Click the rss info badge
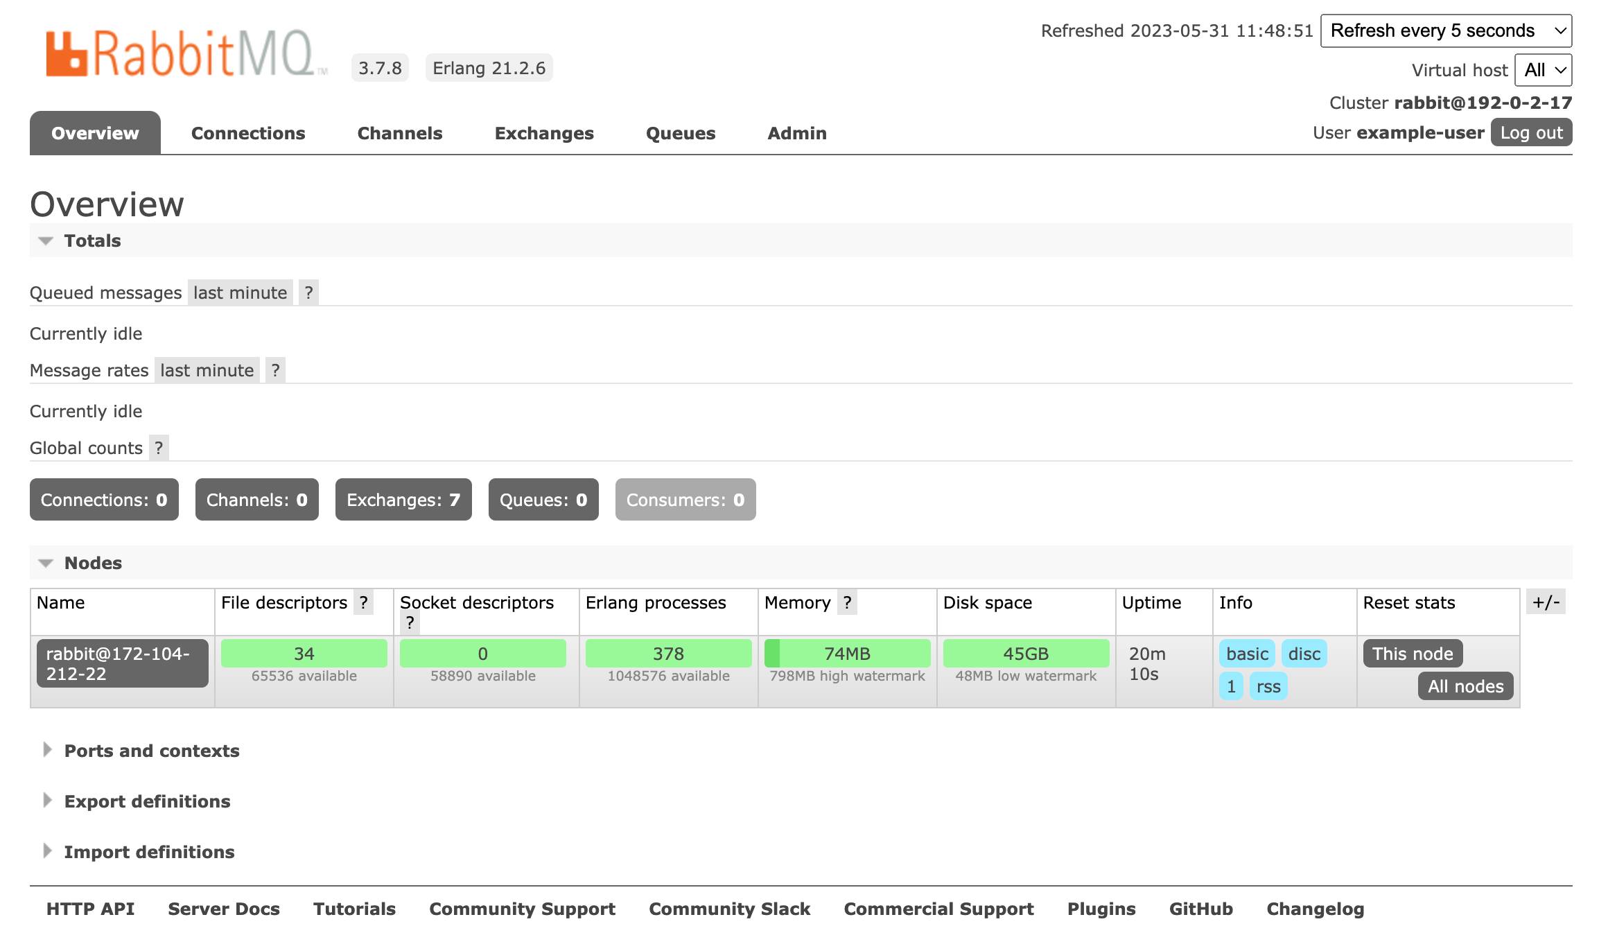Screen dimensions: 1608x951 click(x=1268, y=686)
